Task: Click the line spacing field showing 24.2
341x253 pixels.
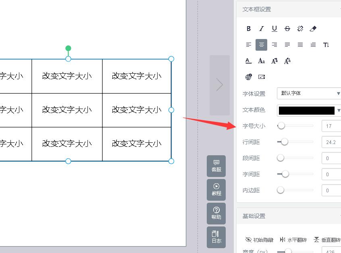Action: (x=331, y=142)
